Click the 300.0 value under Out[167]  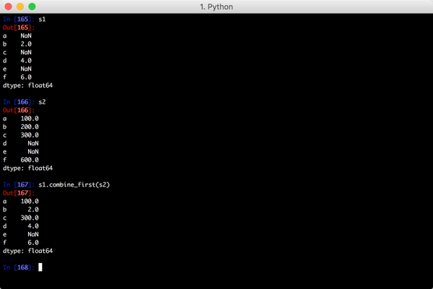30,218
